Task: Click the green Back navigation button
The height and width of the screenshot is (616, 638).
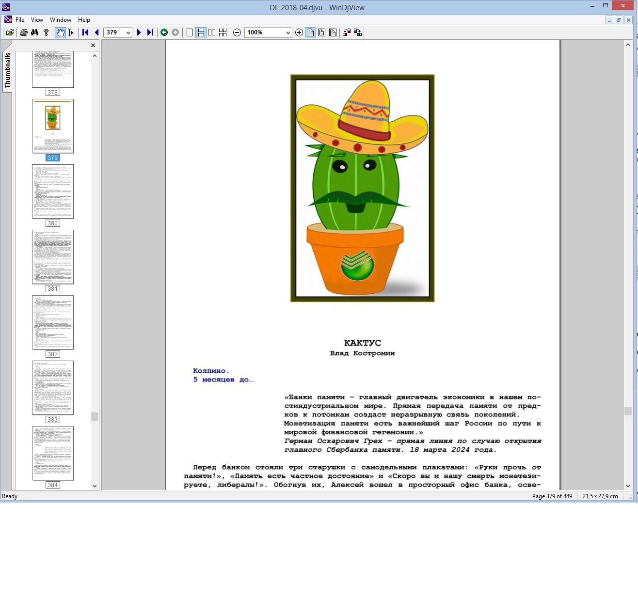Action: coord(164,32)
